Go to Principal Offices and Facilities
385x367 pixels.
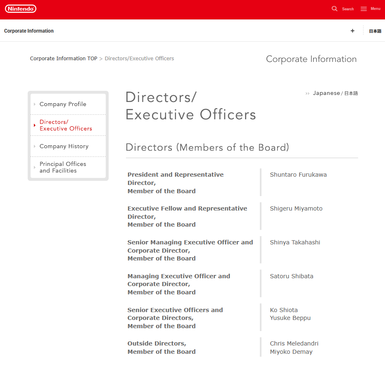coord(63,167)
